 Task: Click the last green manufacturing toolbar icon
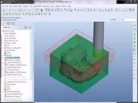(x=49, y=14)
